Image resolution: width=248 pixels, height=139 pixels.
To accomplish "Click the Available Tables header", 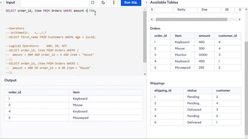I will coord(164,2).
